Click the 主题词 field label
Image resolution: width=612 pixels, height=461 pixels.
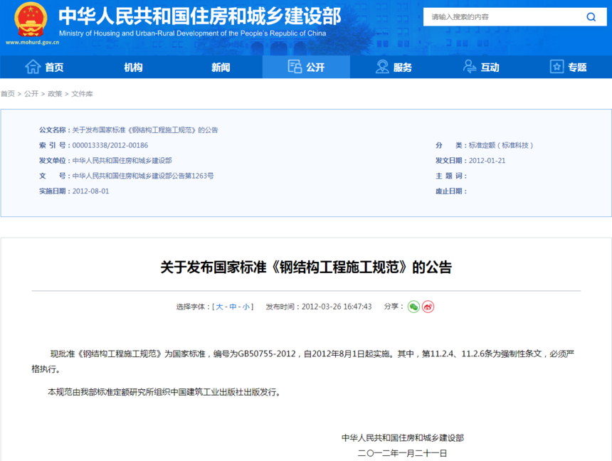pyautogui.click(x=450, y=176)
